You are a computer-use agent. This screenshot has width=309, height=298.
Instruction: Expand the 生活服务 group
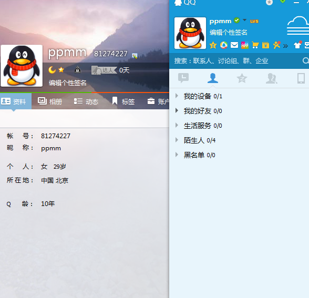(x=177, y=125)
